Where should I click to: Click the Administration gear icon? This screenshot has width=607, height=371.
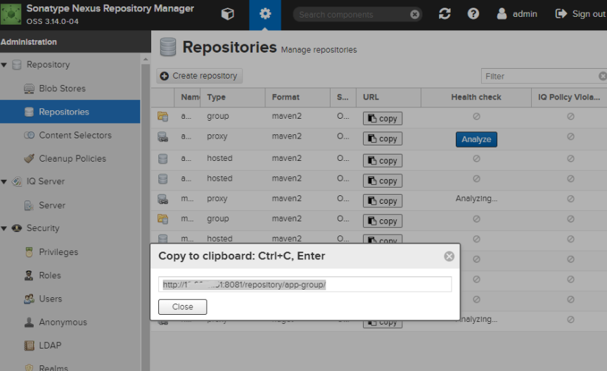264,14
